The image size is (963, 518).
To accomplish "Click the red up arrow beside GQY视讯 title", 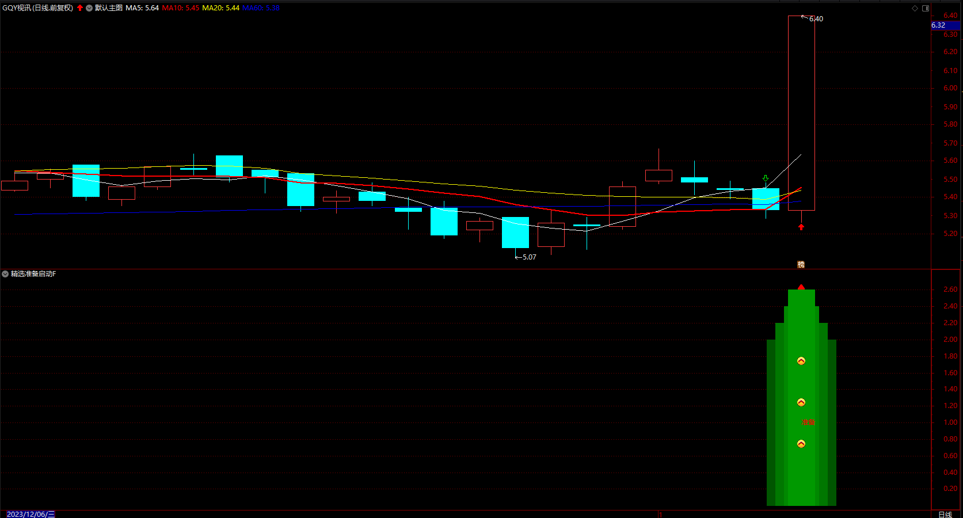I will point(80,8).
